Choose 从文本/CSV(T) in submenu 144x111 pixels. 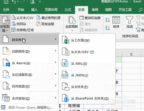click(x=87, y=52)
